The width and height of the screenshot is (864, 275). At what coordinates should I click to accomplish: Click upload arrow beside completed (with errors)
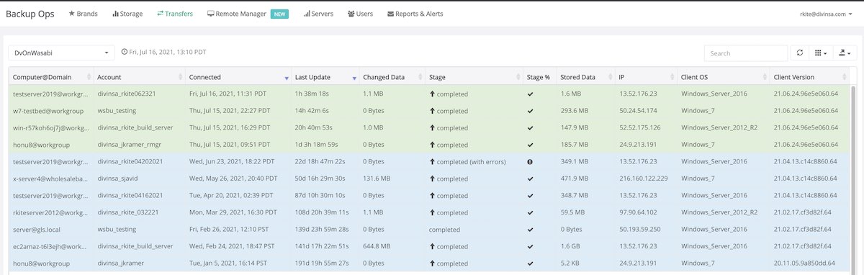tap(432, 162)
